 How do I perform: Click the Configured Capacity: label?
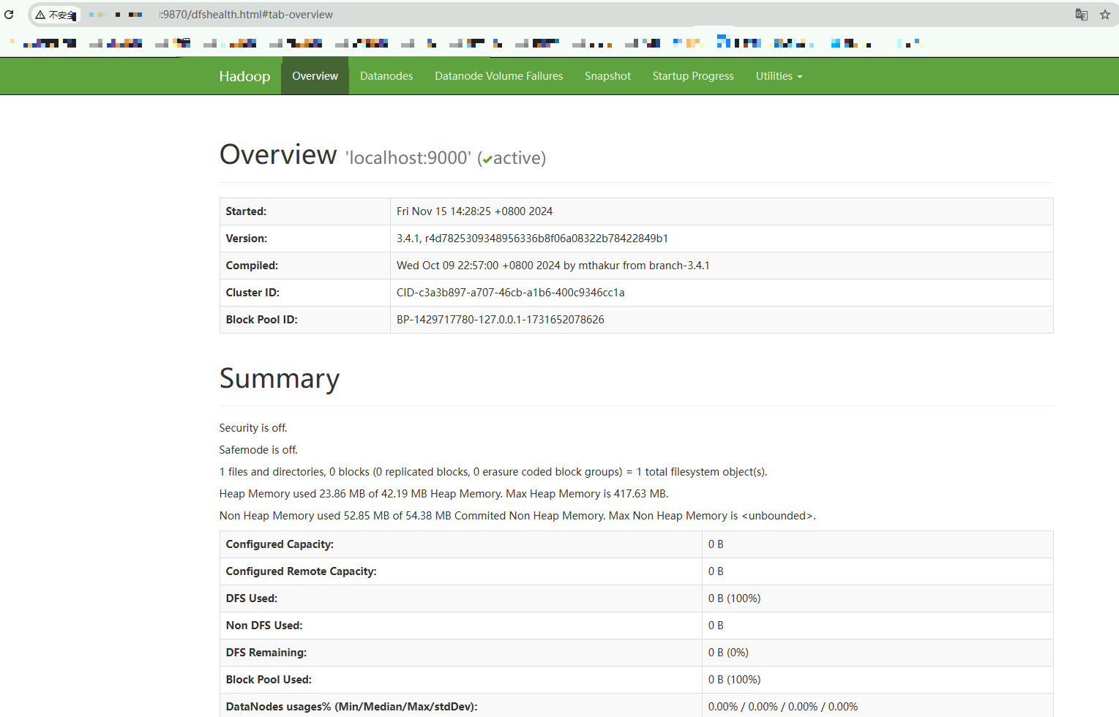coord(280,544)
